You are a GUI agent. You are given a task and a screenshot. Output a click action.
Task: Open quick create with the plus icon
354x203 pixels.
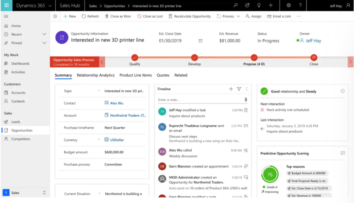tap(270, 6)
